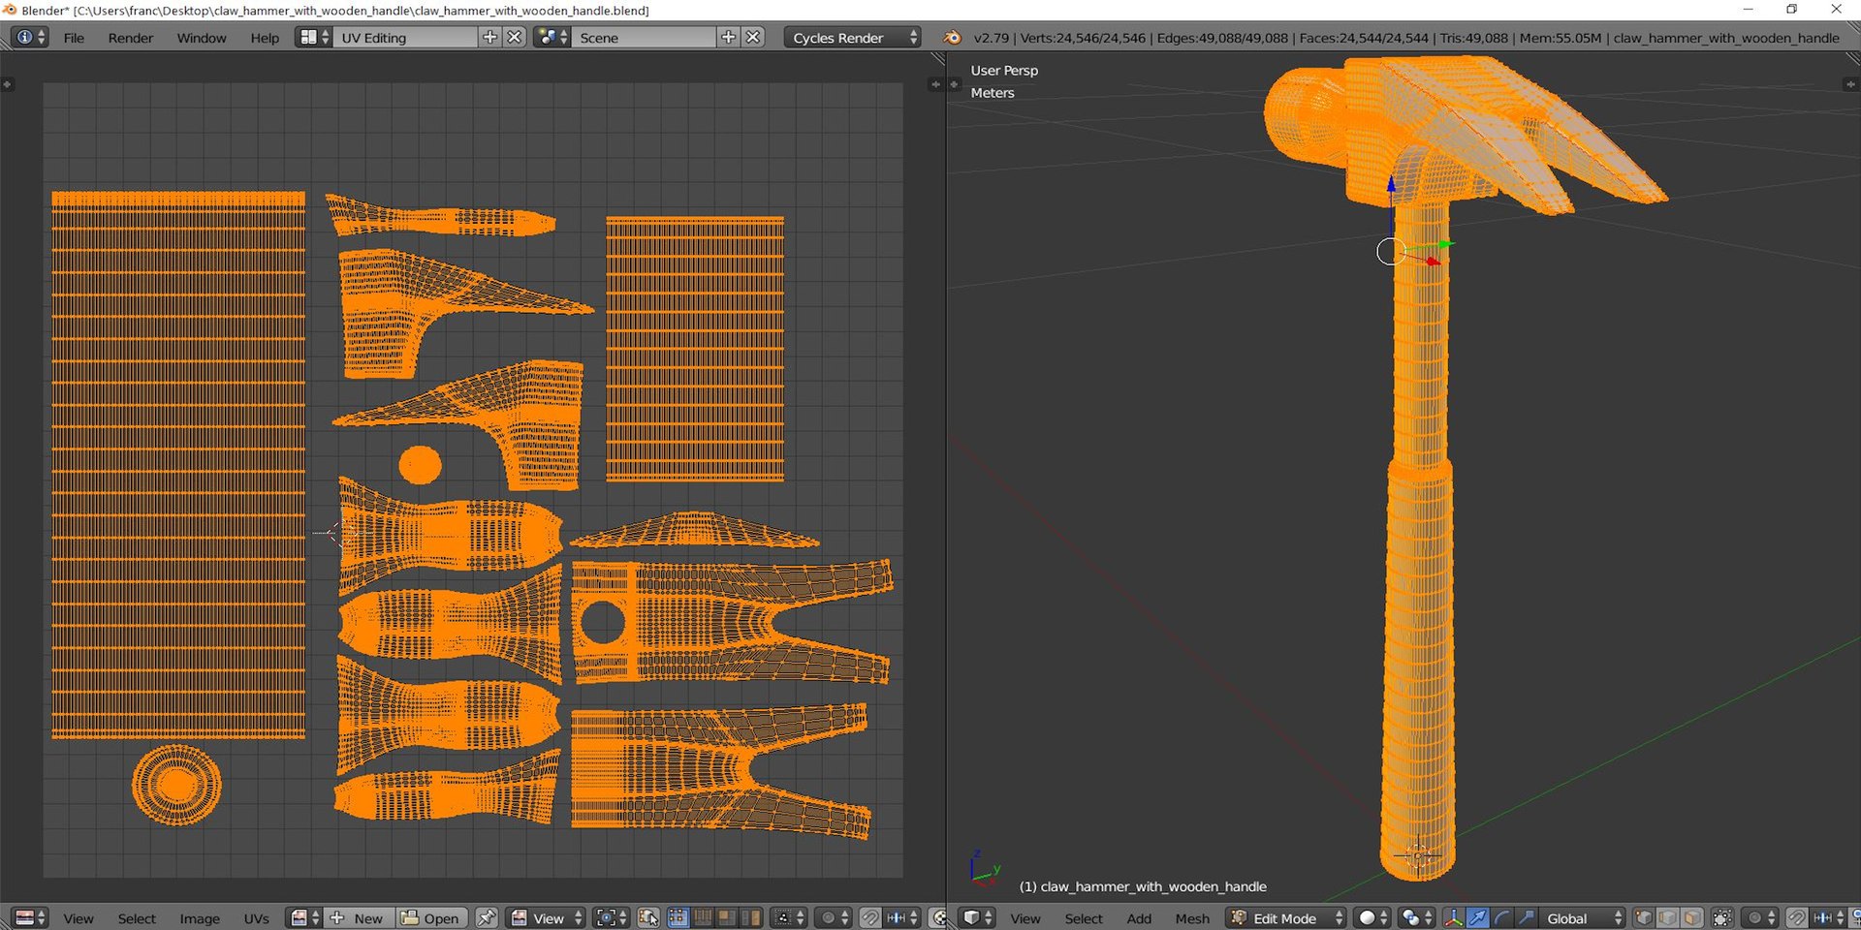
Task: Delete the current Scene
Action: pyautogui.click(x=753, y=38)
